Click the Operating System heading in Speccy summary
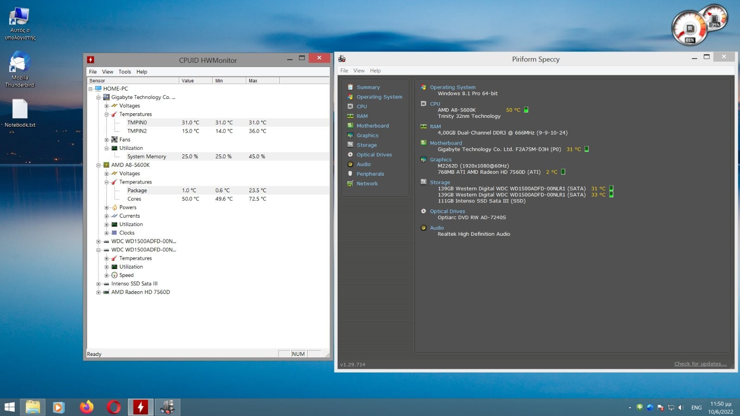This screenshot has height=416, width=740. point(452,87)
